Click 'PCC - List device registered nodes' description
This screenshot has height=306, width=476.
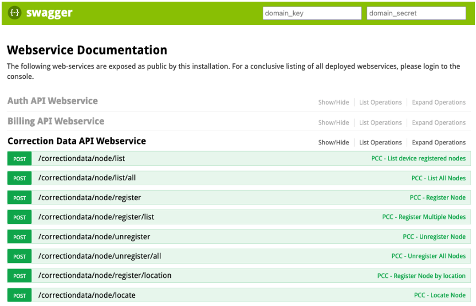418,159
